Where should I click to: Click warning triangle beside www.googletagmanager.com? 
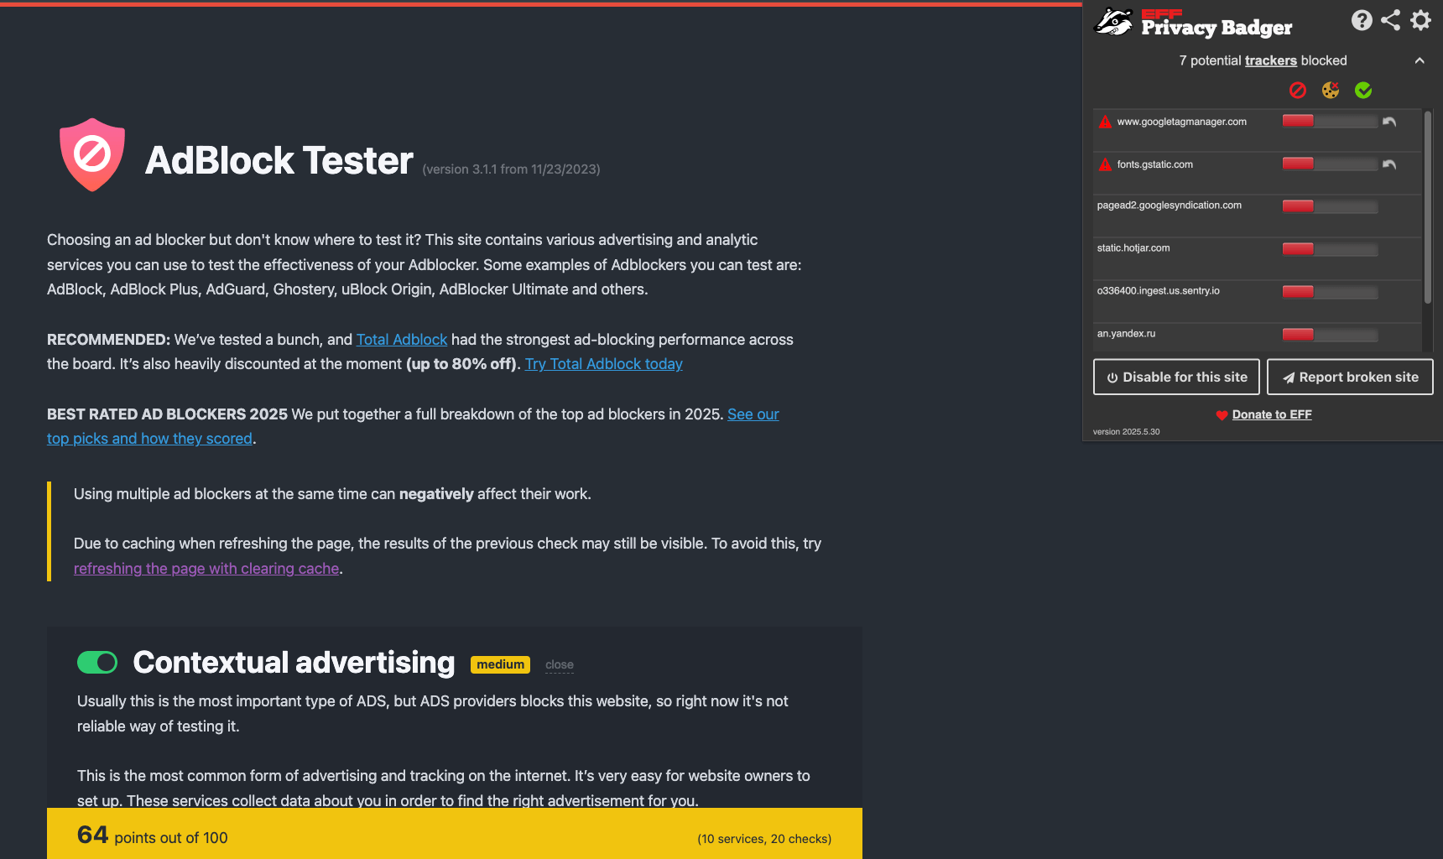coord(1105,122)
